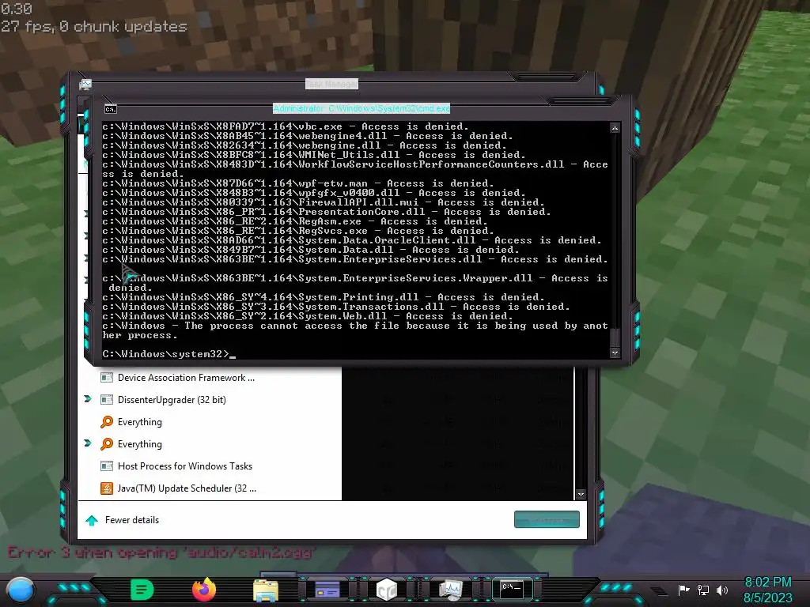Click the WMINet_Utils.dll denied line

tap(313, 155)
